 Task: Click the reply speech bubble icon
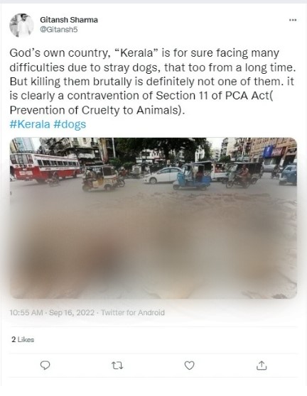click(x=45, y=365)
